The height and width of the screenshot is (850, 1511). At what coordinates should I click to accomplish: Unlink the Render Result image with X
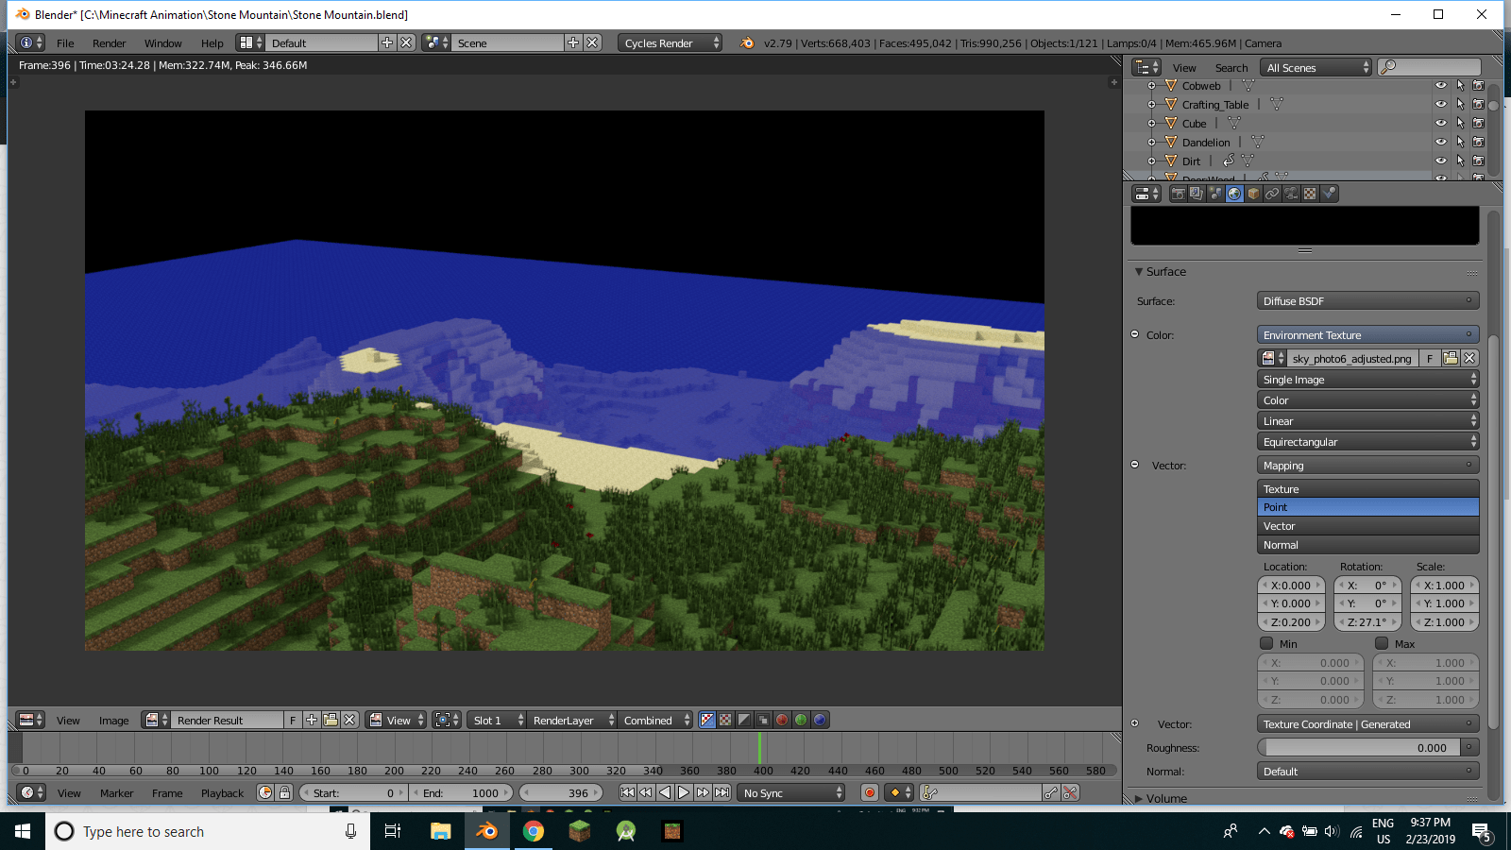coord(349,720)
